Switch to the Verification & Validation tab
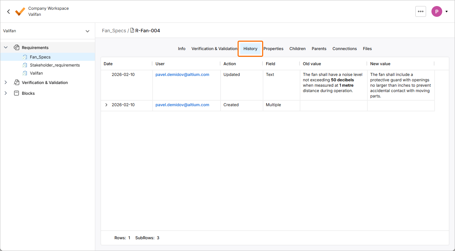 point(214,49)
